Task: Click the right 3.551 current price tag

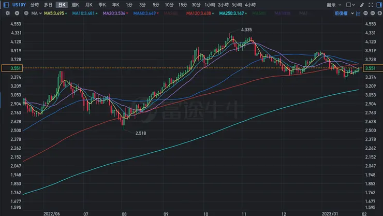Action: pos(373,68)
